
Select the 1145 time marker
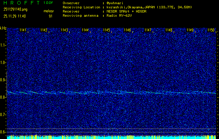[107, 30]
